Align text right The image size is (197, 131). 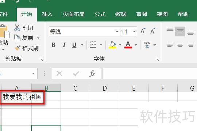click(x=190, y=45)
